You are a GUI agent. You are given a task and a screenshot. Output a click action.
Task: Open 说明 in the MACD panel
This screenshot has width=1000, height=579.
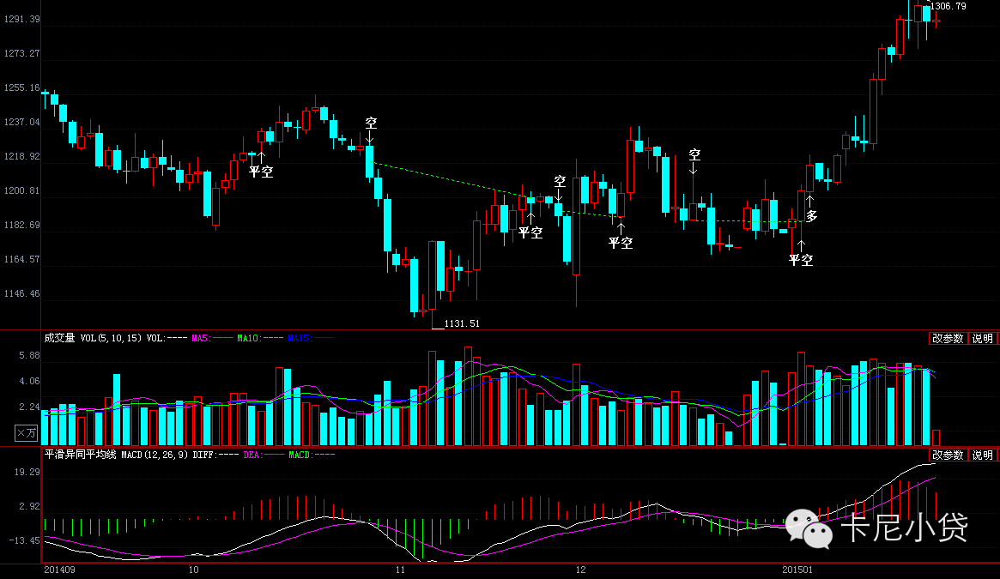point(983,455)
